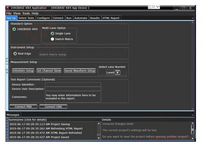Screen dimensions: 201x147
Task: Click the Connect PNA button
Action: click(x=23, y=107)
